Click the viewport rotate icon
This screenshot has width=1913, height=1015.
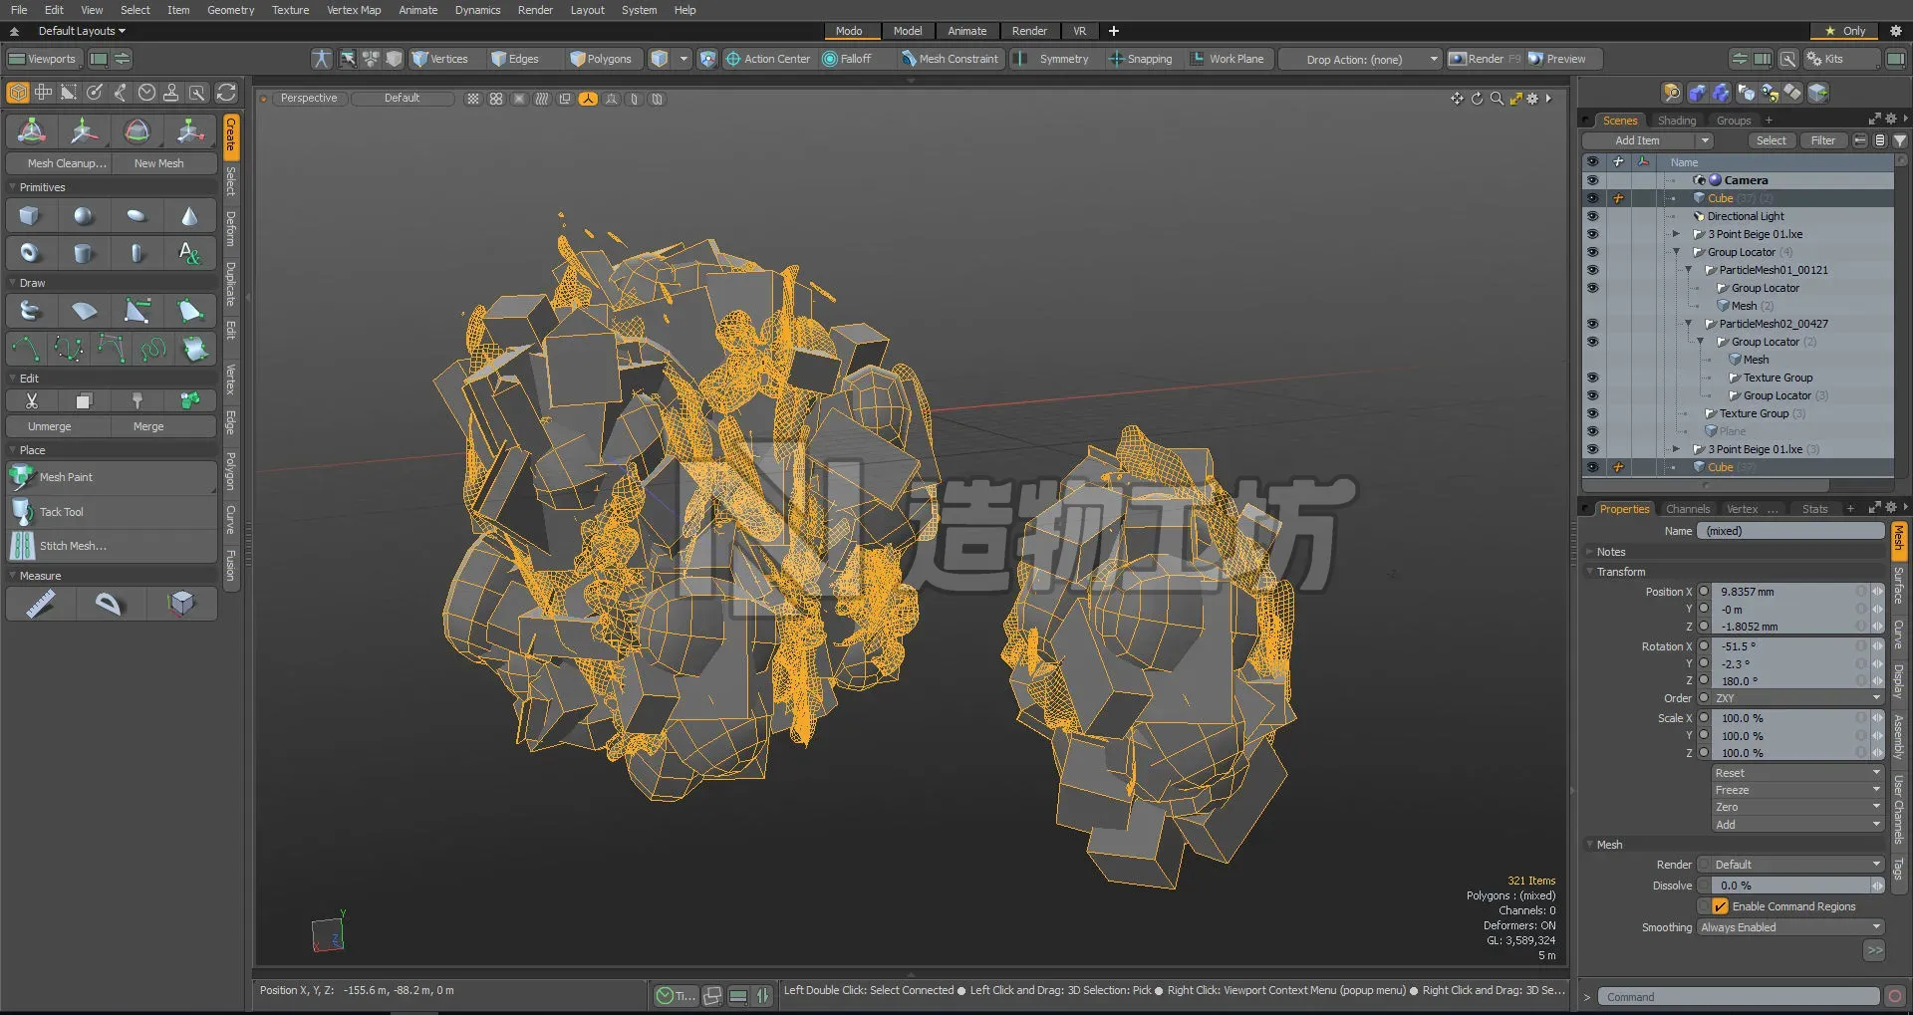pyautogui.click(x=1477, y=99)
